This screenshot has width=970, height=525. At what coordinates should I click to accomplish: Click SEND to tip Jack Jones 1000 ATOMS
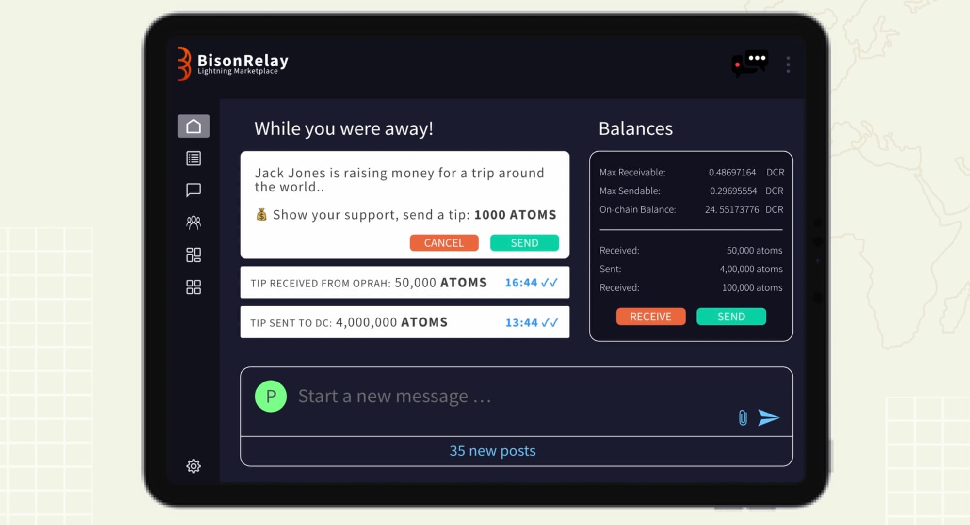coord(524,242)
